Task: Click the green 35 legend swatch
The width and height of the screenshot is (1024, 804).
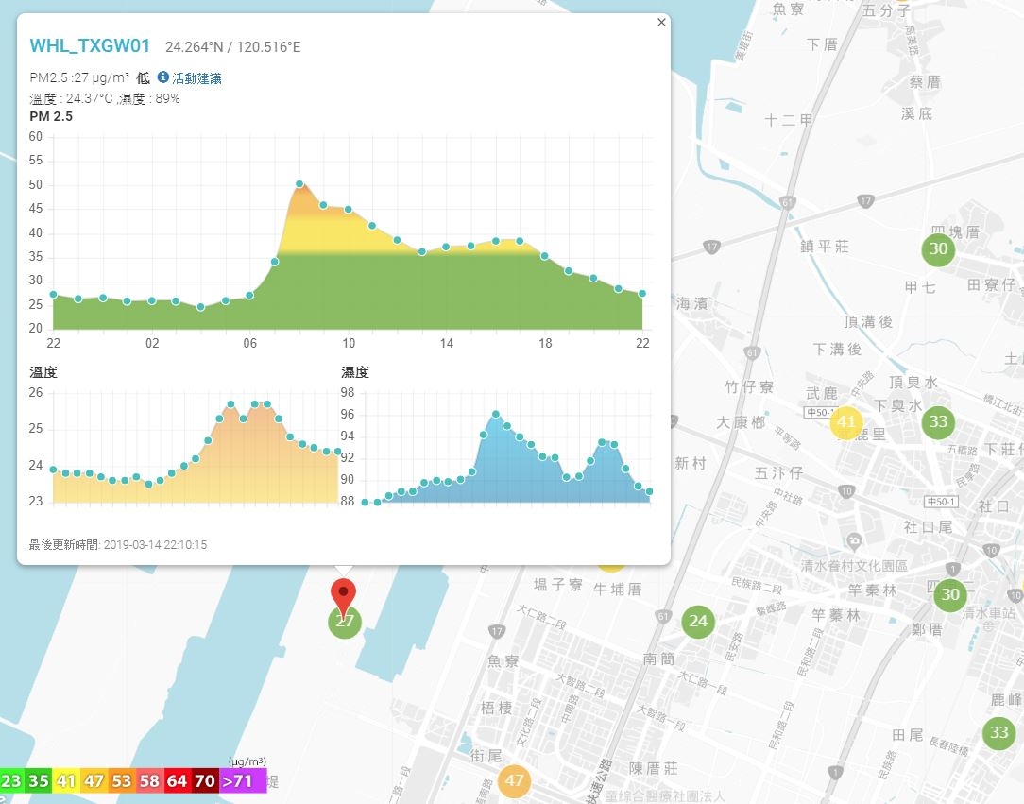Action: point(39,780)
